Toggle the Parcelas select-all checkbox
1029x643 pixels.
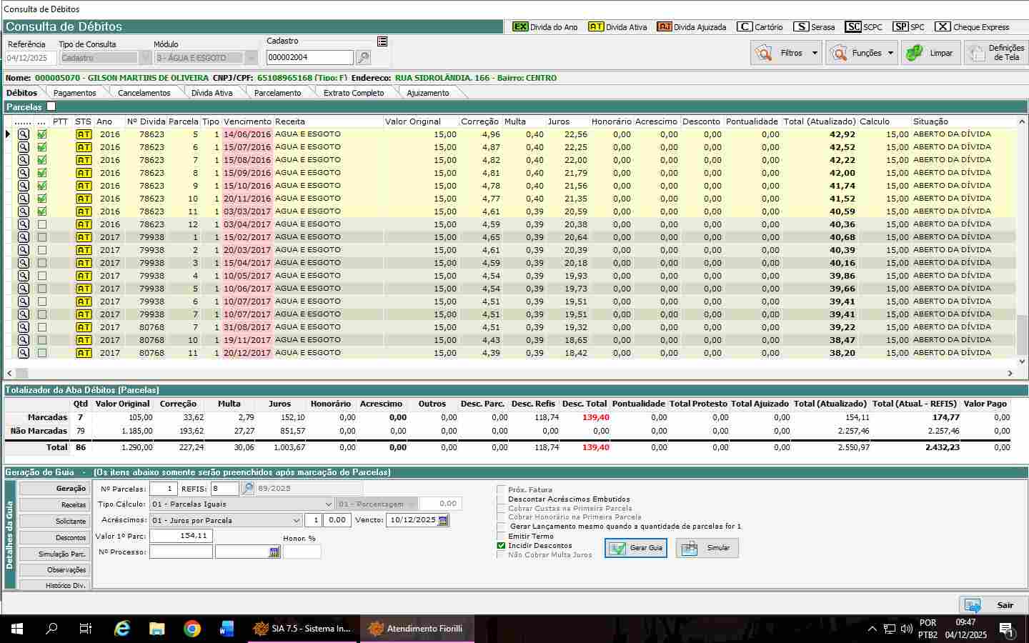(51, 106)
